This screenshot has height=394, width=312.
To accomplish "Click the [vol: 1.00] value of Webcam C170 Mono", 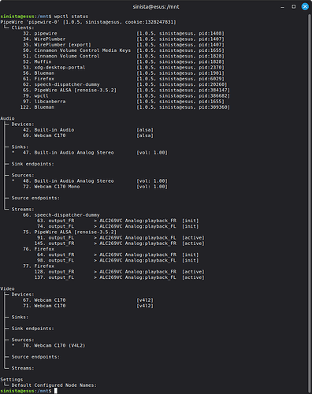I will pos(152,187).
